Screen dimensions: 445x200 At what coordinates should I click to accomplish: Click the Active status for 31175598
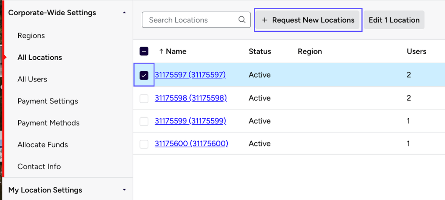260,98
